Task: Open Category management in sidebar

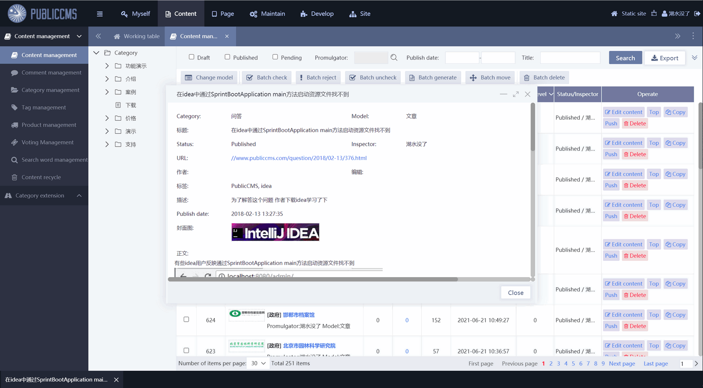Action: point(44,90)
